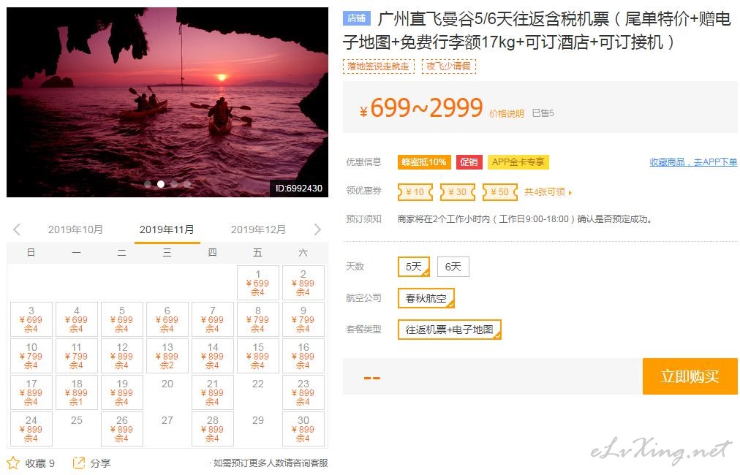Click the 促销 promotion tag
Screen dimensions: 740x475
tap(469, 161)
